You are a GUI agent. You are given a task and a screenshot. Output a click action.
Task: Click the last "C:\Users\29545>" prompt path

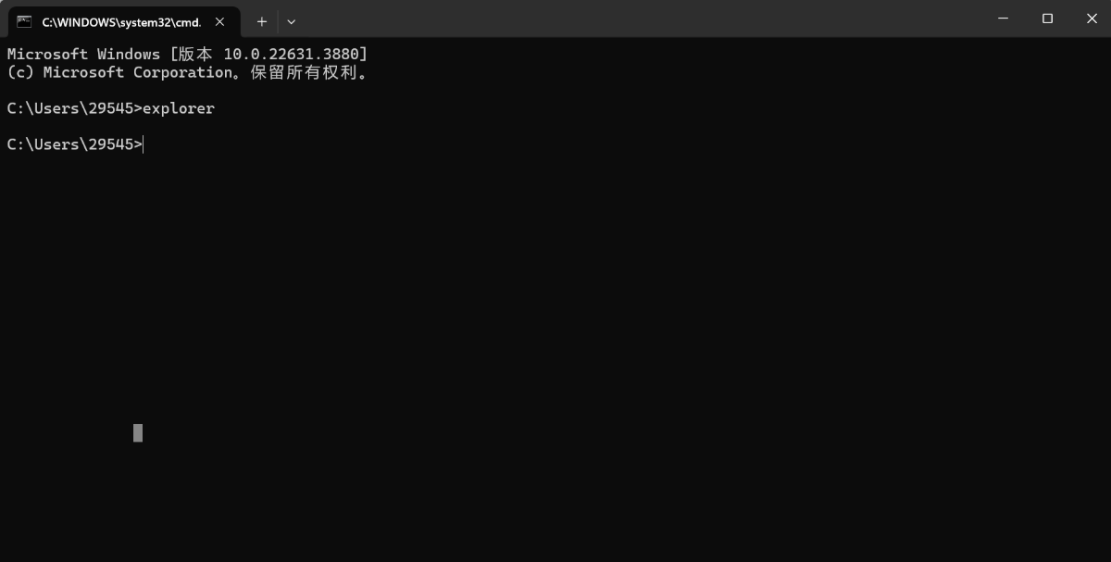[74, 144]
